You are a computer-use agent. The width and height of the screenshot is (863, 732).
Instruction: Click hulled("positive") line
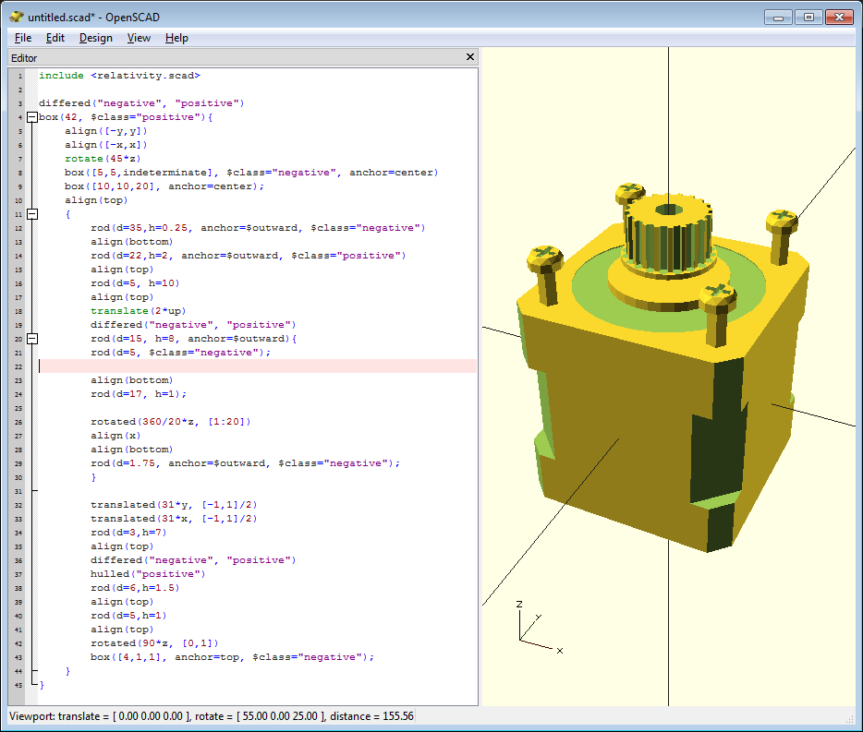(x=148, y=574)
